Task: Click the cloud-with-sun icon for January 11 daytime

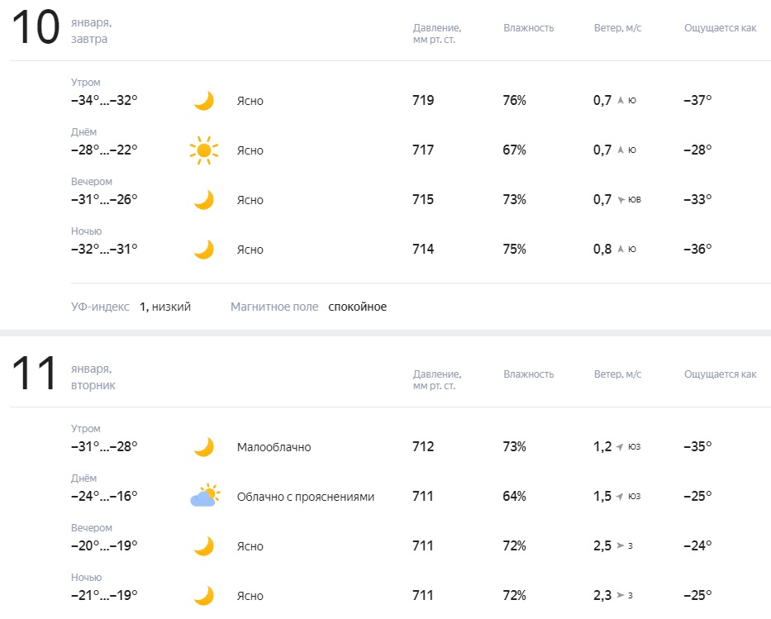Action: (204, 497)
